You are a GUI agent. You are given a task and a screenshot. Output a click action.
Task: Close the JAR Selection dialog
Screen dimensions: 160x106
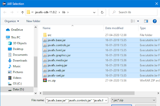(x=156, y=4)
